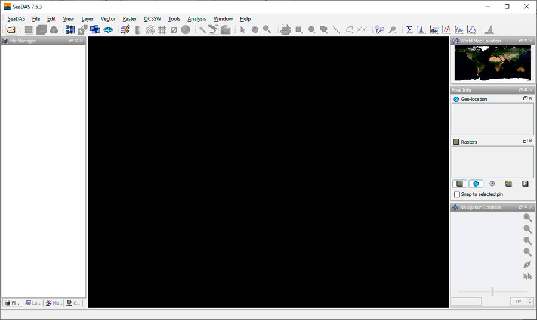The height and width of the screenshot is (320, 537).
Task: Toggle the Rasters display button in Pixel Info
Action: [x=459, y=184]
